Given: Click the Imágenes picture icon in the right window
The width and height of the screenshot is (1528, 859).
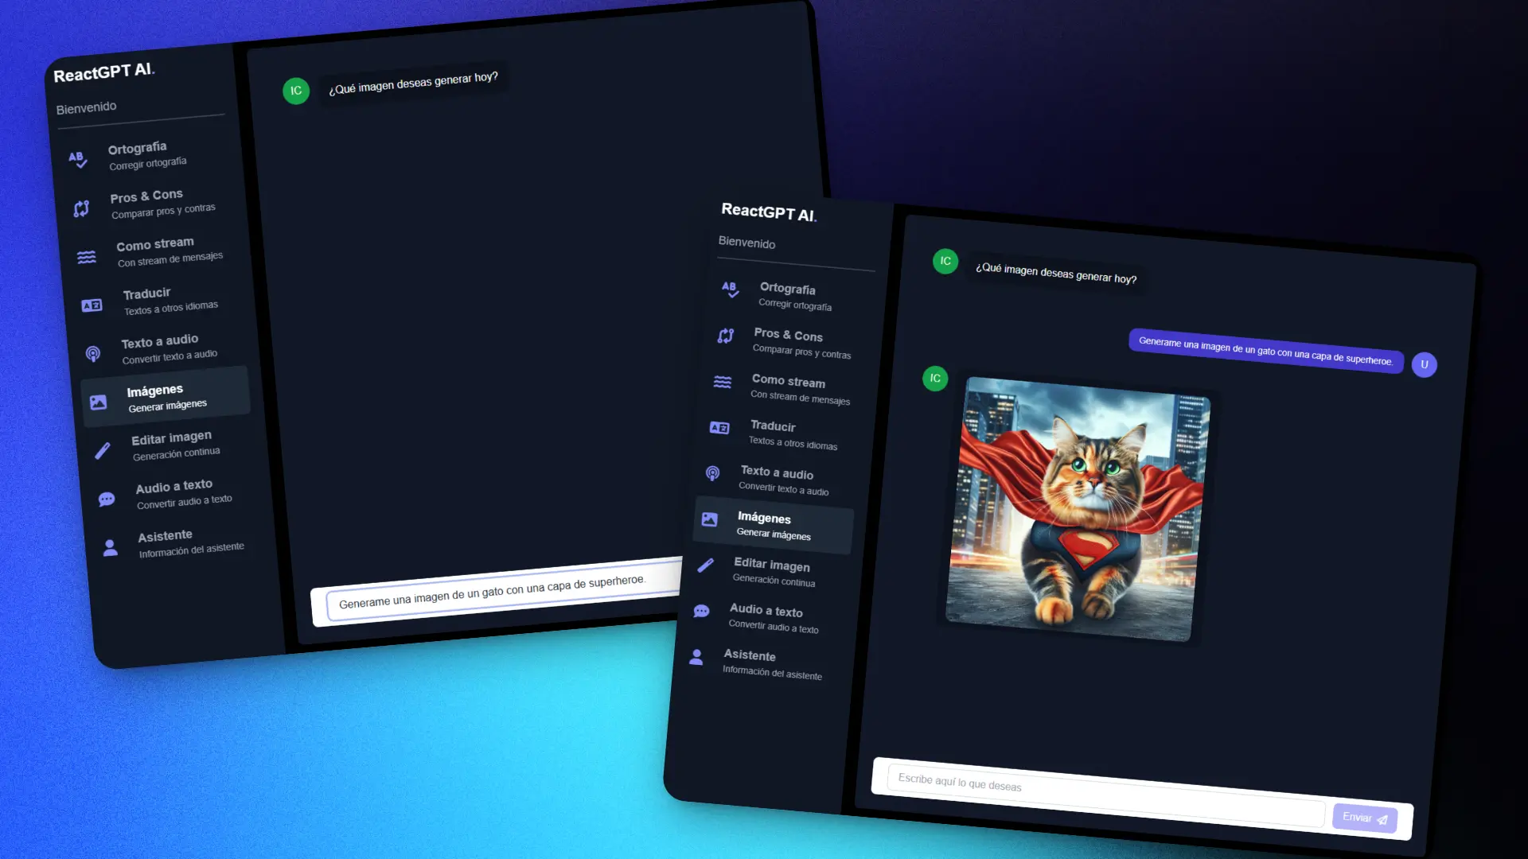Looking at the screenshot, I should point(709,520).
